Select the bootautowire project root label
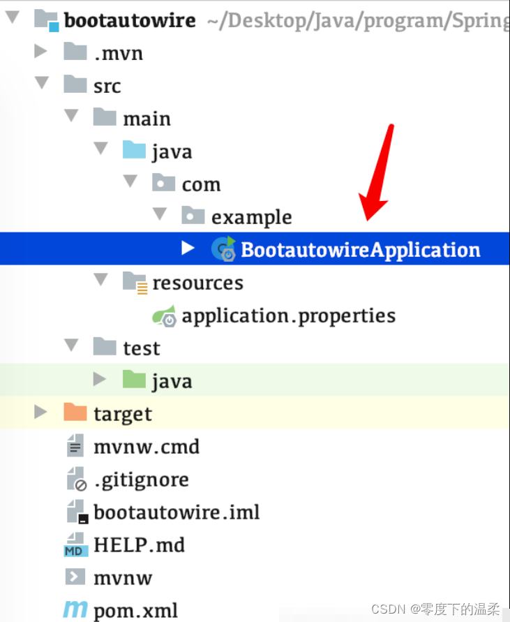This screenshot has width=510, height=622. 130,21
